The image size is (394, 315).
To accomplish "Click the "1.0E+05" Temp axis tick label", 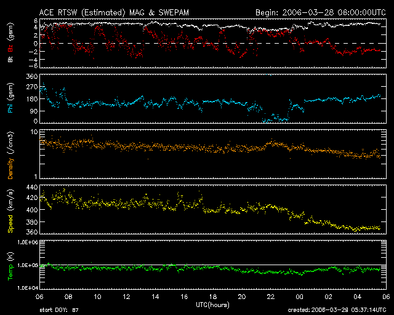I will (x=28, y=266).
